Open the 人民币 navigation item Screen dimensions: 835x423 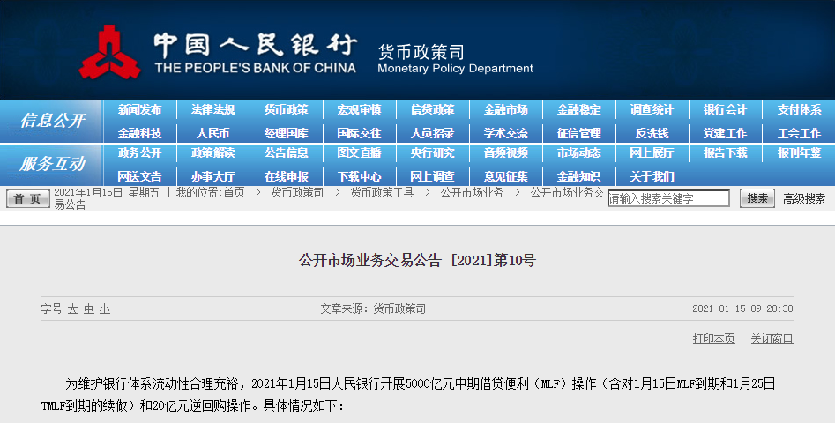coord(212,134)
